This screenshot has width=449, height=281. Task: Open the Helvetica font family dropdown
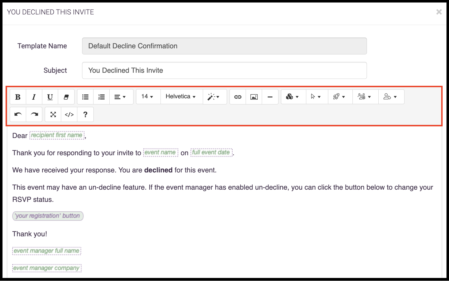click(182, 97)
